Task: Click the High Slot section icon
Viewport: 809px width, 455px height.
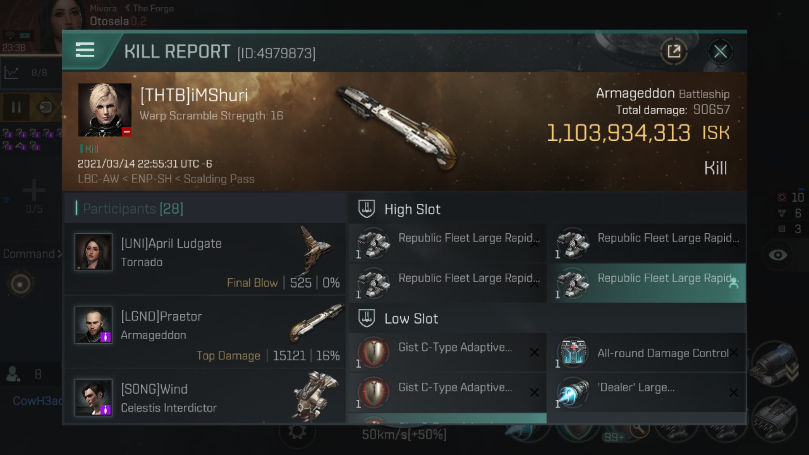Action: (x=367, y=209)
